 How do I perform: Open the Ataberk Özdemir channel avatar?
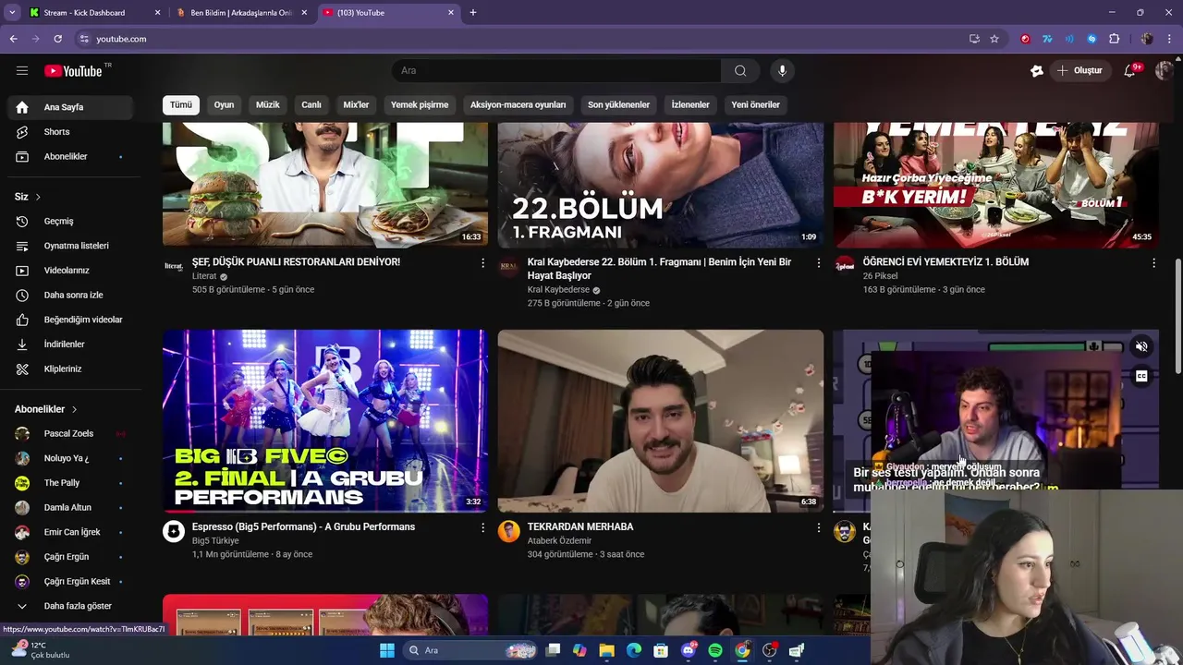click(x=509, y=531)
